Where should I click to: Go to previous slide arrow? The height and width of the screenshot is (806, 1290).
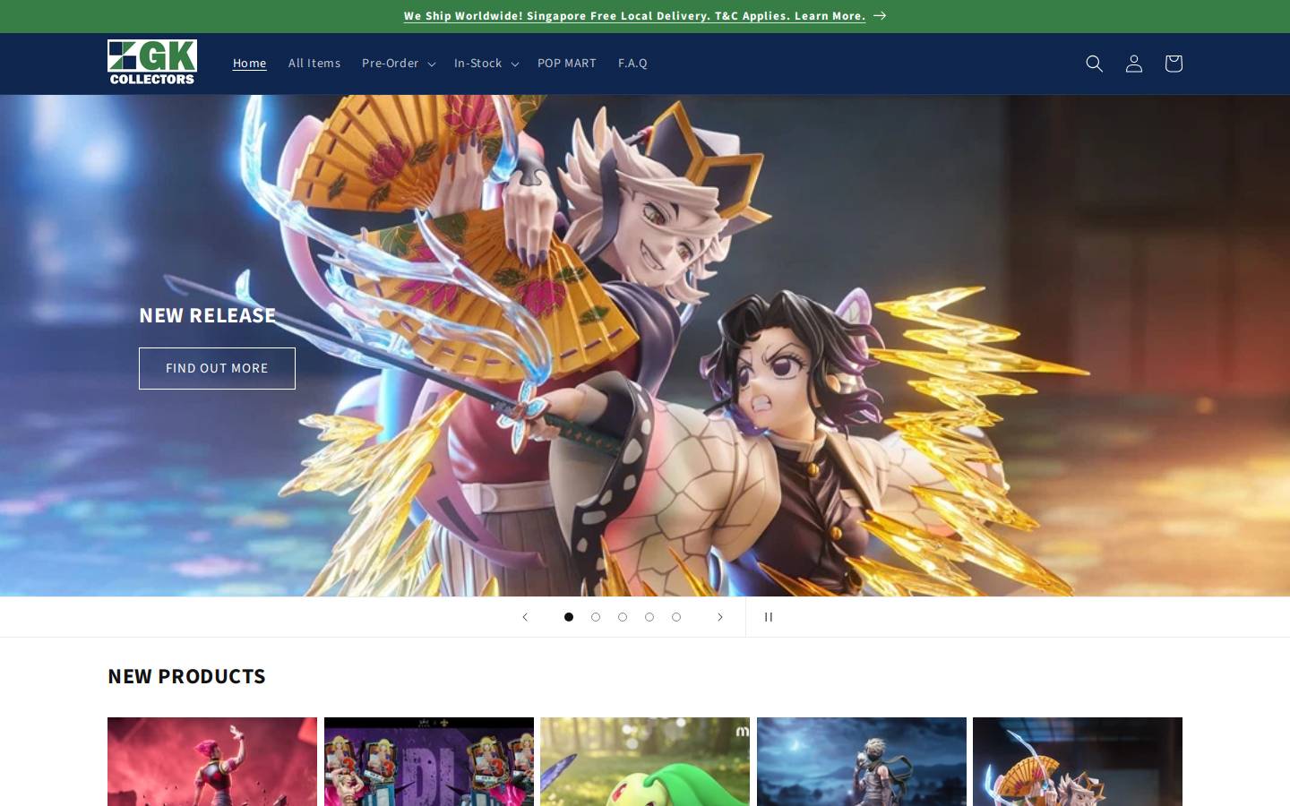525,617
